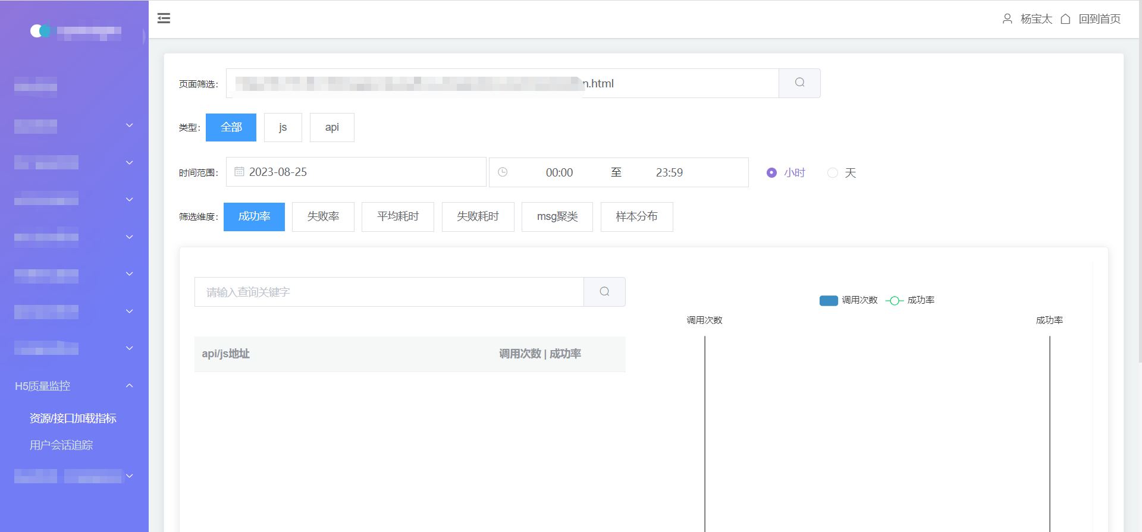Click the keyword search magnifier button
Viewport: 1142px width, 532px height.
pos(604,292)
